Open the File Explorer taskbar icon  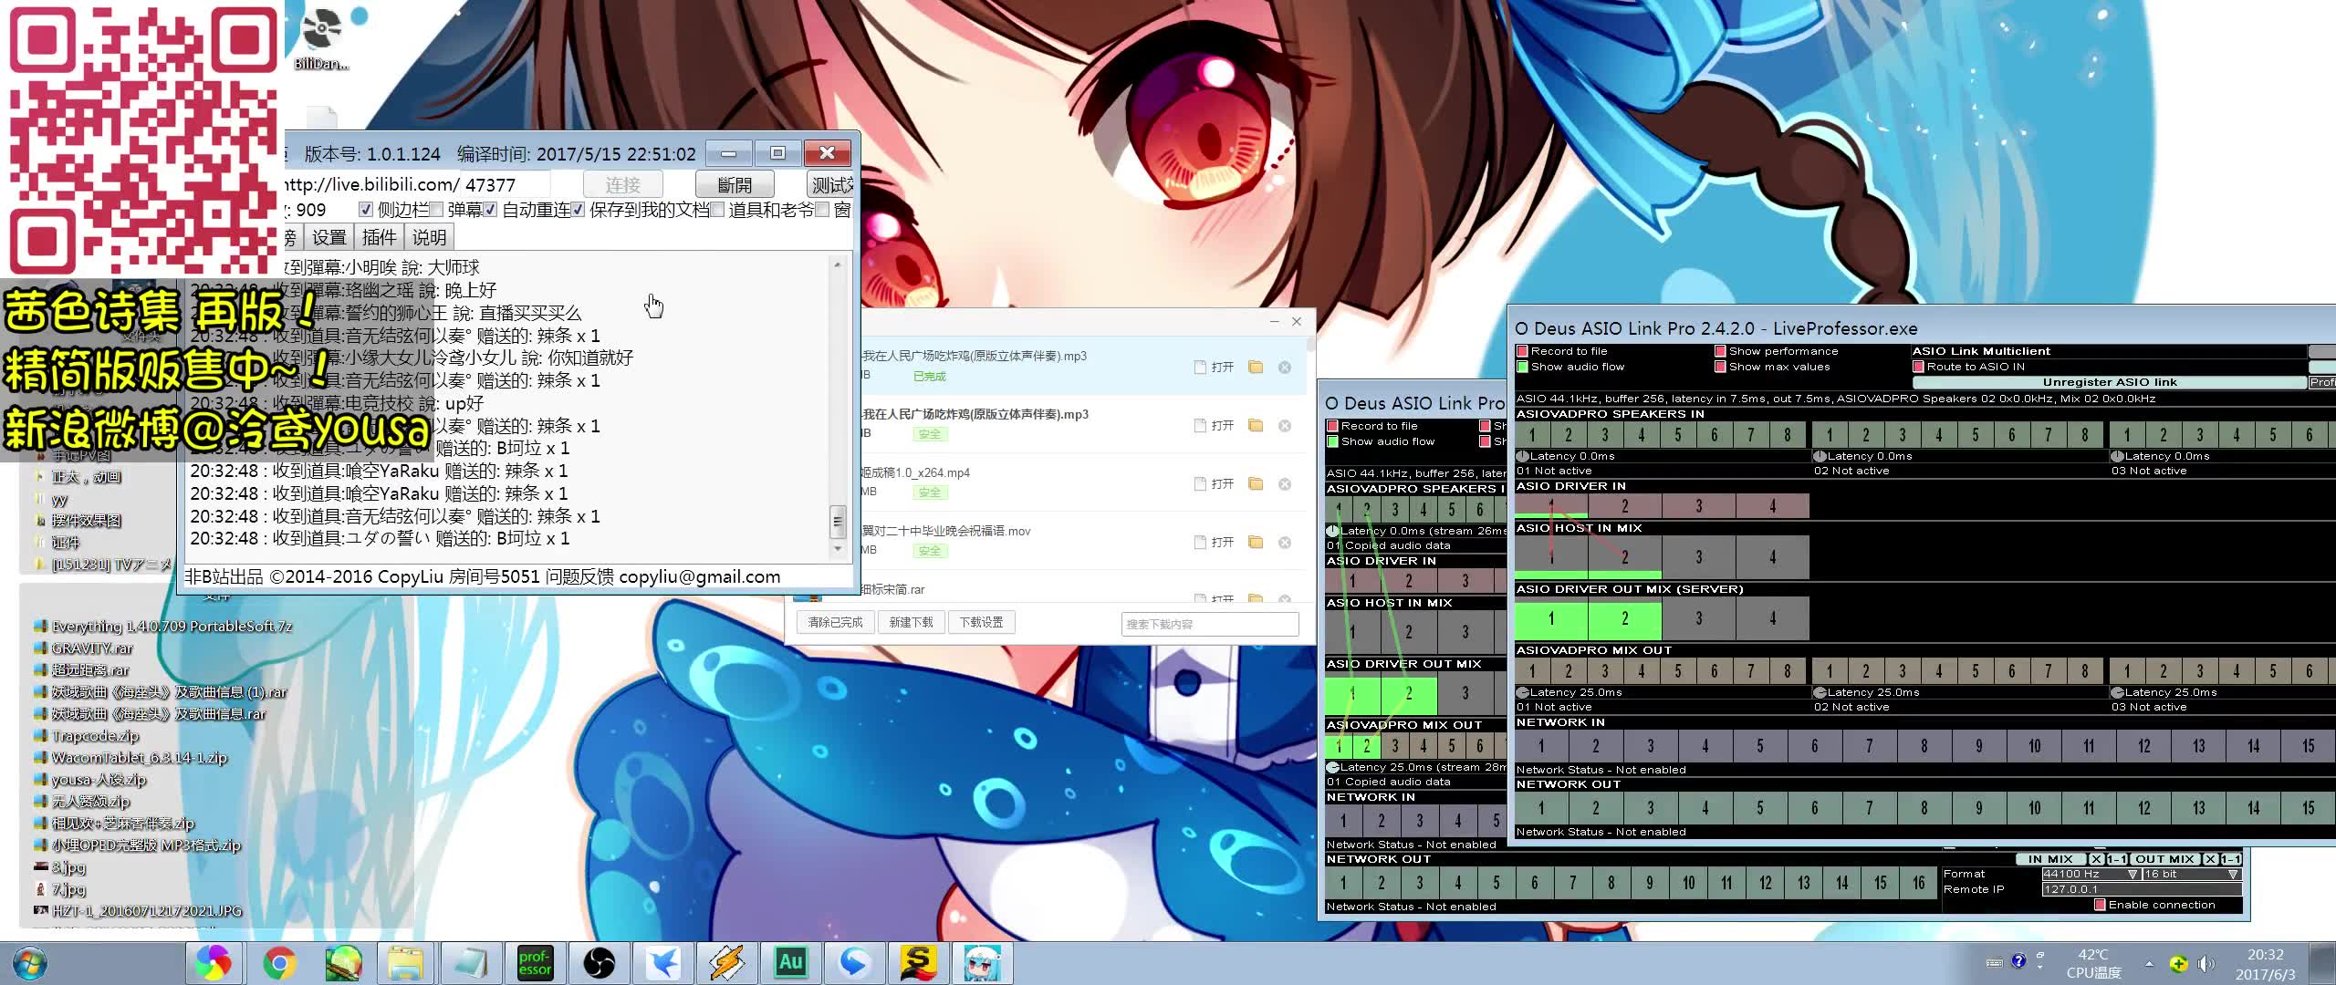coord(407,963)
